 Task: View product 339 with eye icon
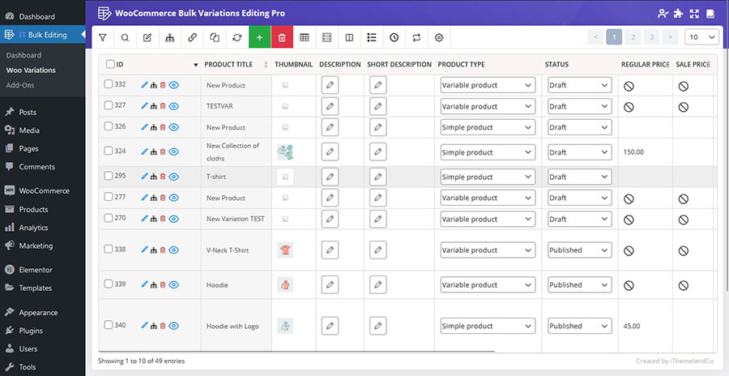[173, 284]
